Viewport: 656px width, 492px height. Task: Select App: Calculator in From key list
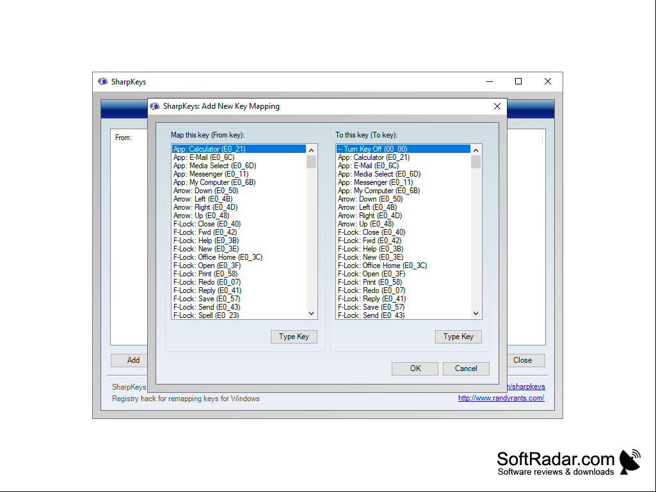point(239,149)
